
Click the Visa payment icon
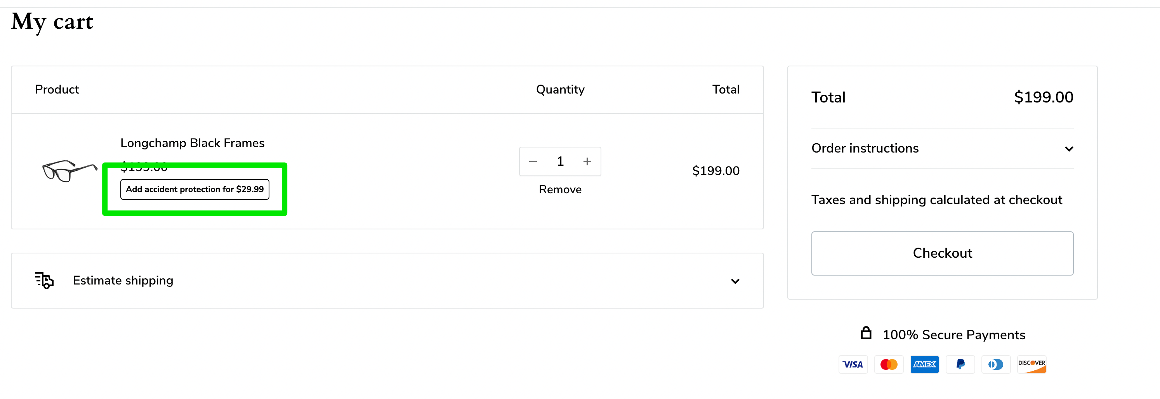[853, 364]
